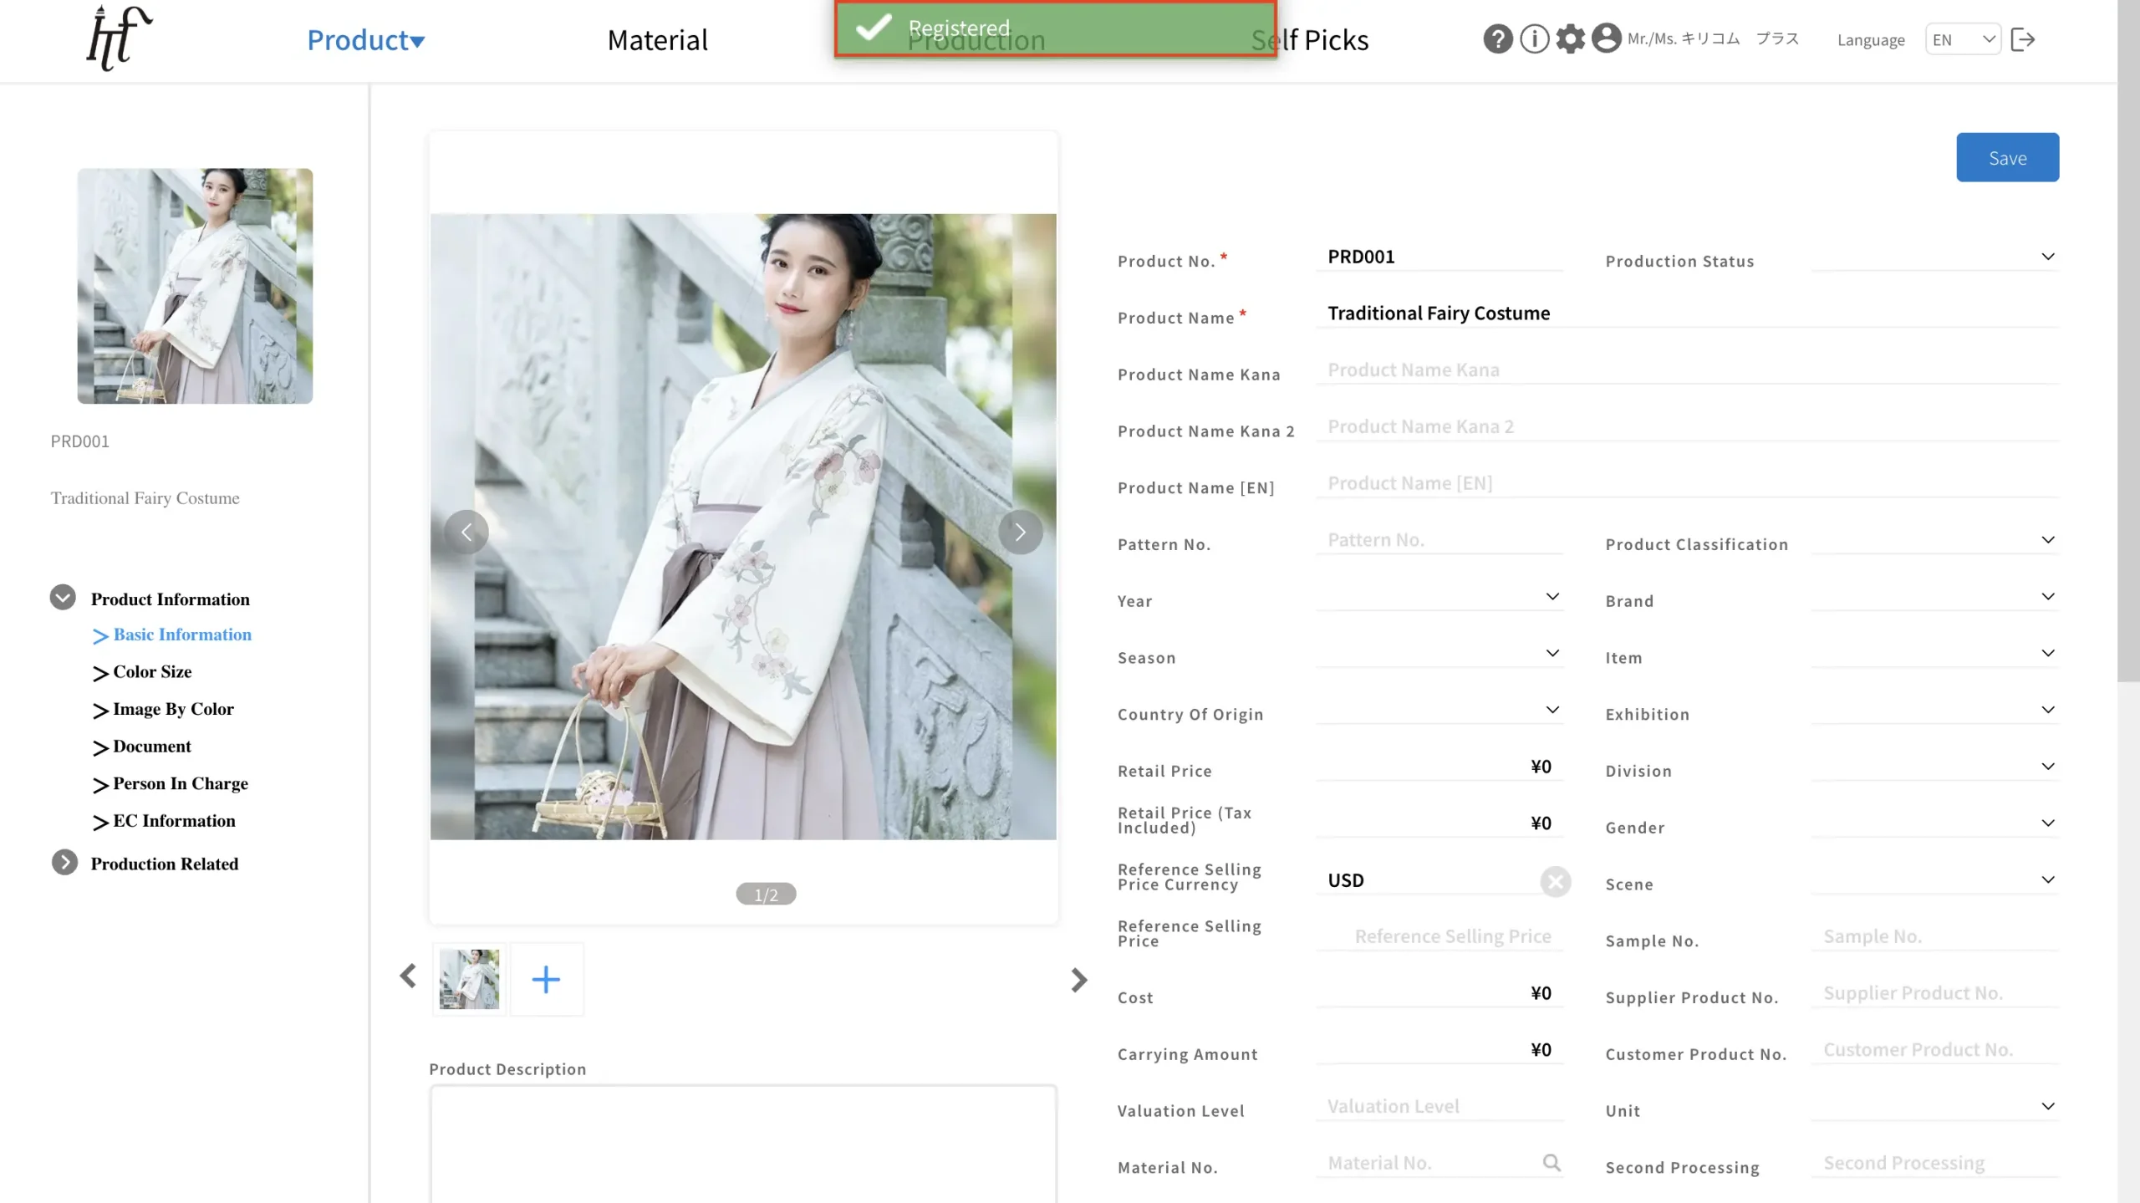
Task: Click the Cost field
Action: click(1439, 993)
